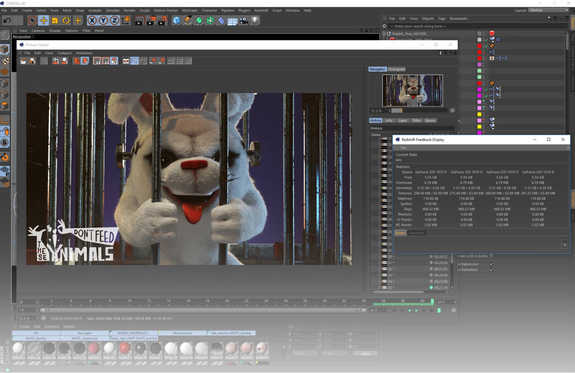Toggle the Use Deformers checkbox
The width and height of the screenshot is (575, 373).
pos(491,269)
